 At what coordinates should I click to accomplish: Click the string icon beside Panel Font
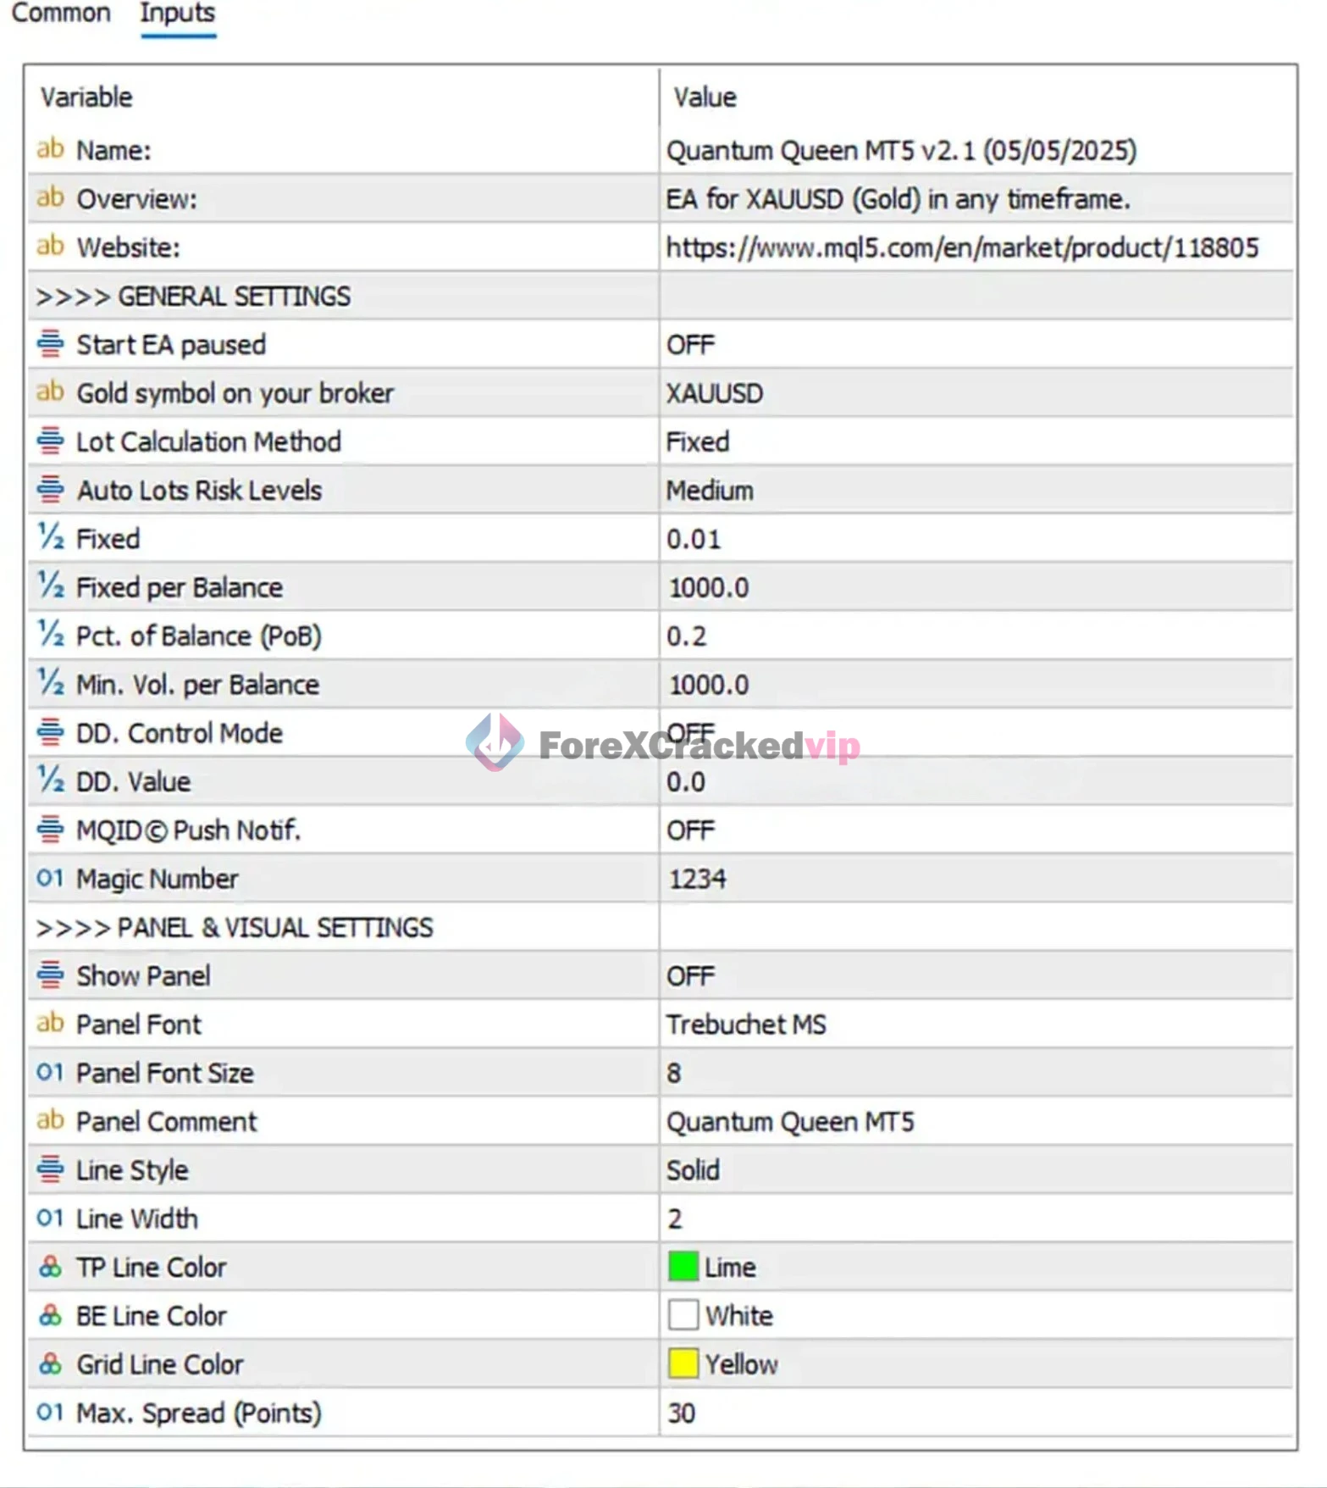pyautogui.click(x=50, y=1024)
